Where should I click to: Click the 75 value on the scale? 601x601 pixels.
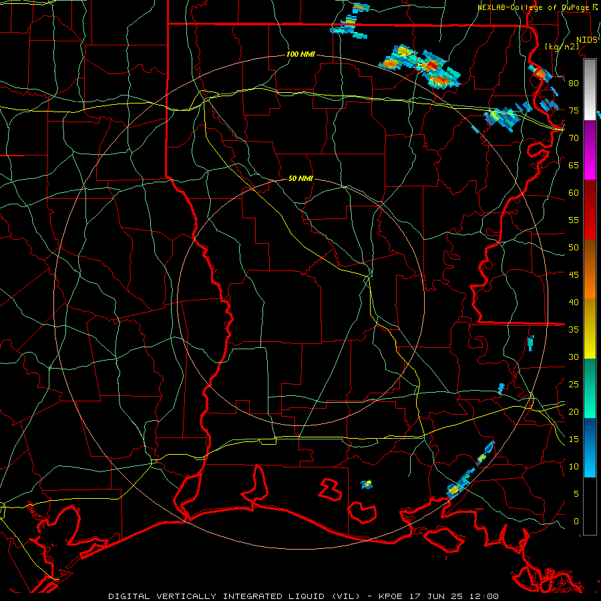click(574, 110)
